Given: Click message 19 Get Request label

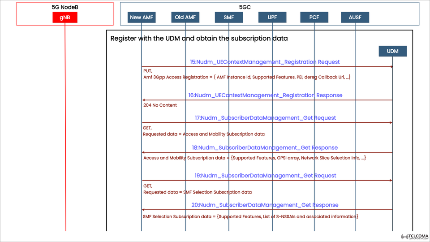Looking at the screenshot, I should coord(265,176).
